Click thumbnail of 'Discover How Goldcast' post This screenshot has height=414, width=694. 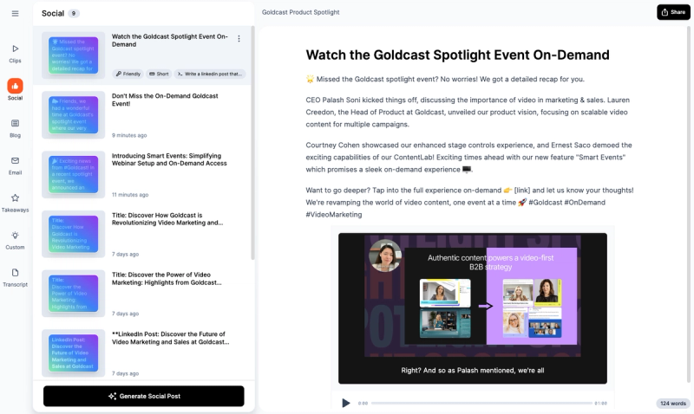74,234
